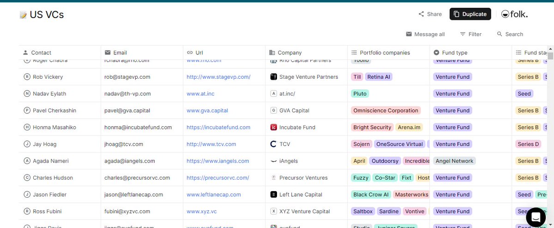The height and width of the screenshot is (228, 554).
Task: Click the Vontive tag
Action: click(x=415, y=211)
